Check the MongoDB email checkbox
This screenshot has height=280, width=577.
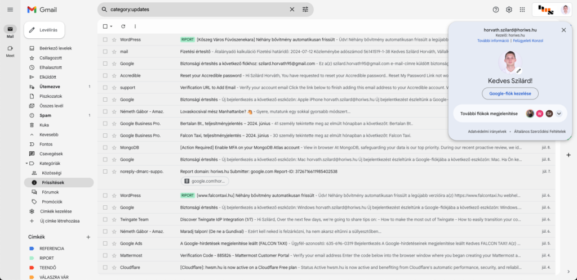[x=105, y=147]
